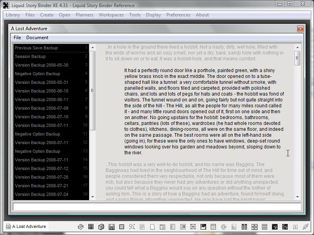Open the Workspaces menu
The height and width of the screenshot is (235, 314).
click(111, 15)
